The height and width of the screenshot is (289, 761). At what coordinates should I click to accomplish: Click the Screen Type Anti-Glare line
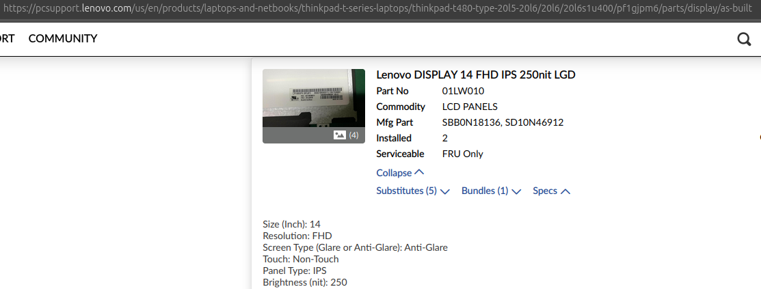click(x=356, y=247)
